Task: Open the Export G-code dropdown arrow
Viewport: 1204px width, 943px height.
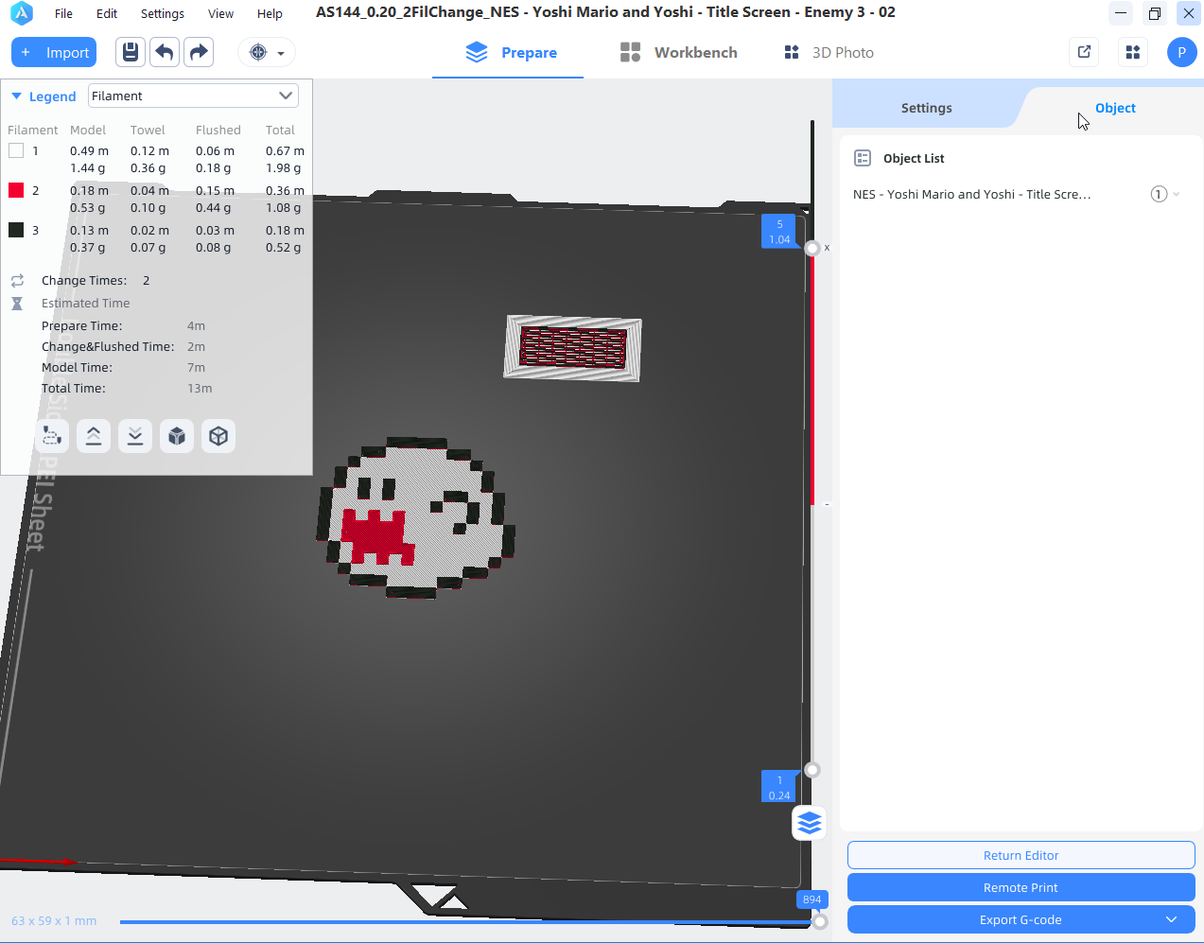Action: click(1172, 919)
